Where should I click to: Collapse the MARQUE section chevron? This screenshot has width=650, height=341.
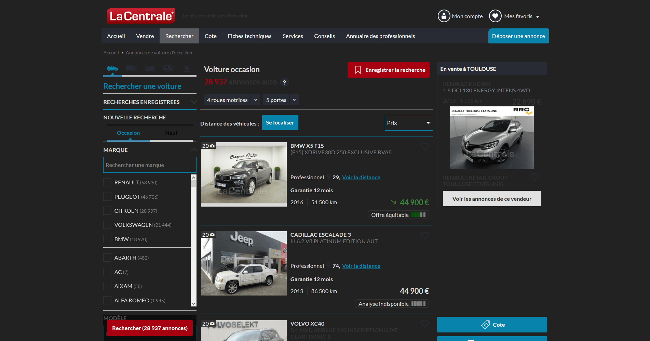click(194, 150)
